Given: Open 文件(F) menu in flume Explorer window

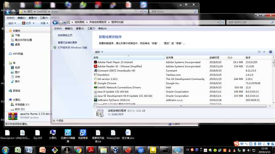Looking at the screenshot, I should pos(10,18).
